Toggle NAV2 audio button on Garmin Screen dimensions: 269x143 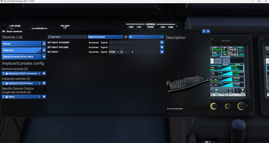[214, 73]
